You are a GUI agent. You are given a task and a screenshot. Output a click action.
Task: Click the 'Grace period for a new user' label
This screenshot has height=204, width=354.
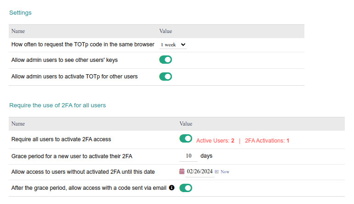(72, 156)
